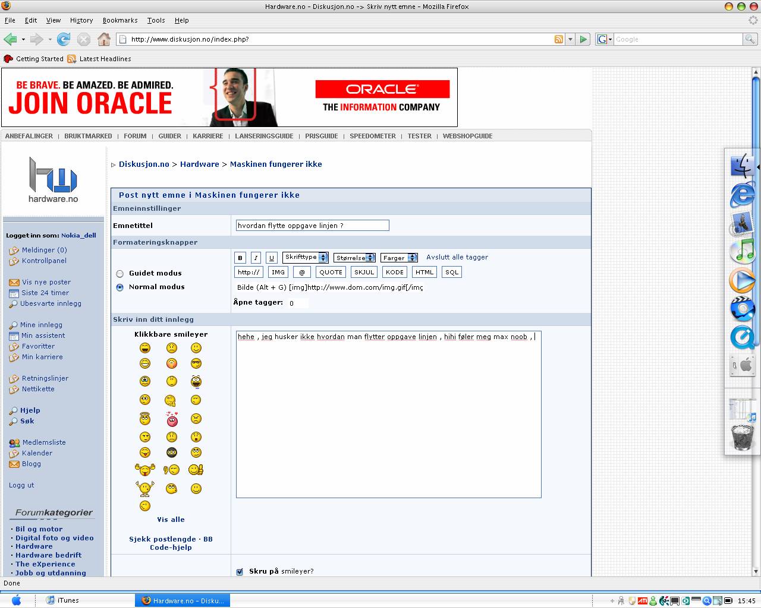Screen dimensions: 761x608
Task: Insert the thinking smiley with hand on chin
Action: (171, 400)
